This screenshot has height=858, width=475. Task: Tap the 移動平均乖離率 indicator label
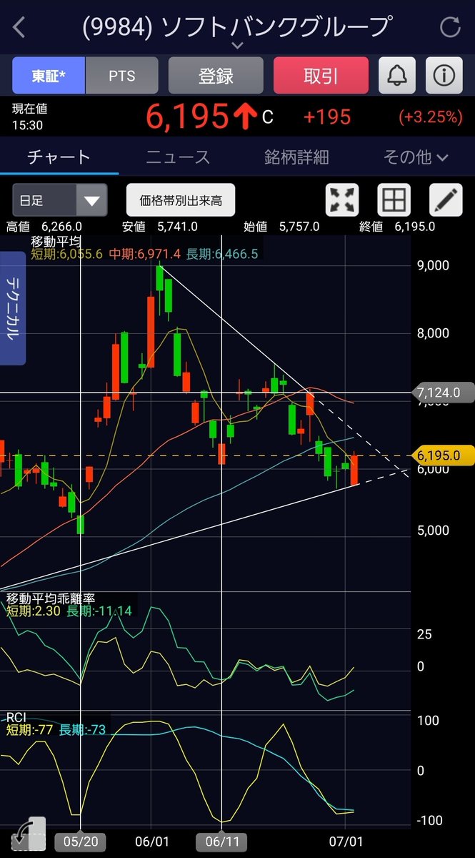coord(51,598)
